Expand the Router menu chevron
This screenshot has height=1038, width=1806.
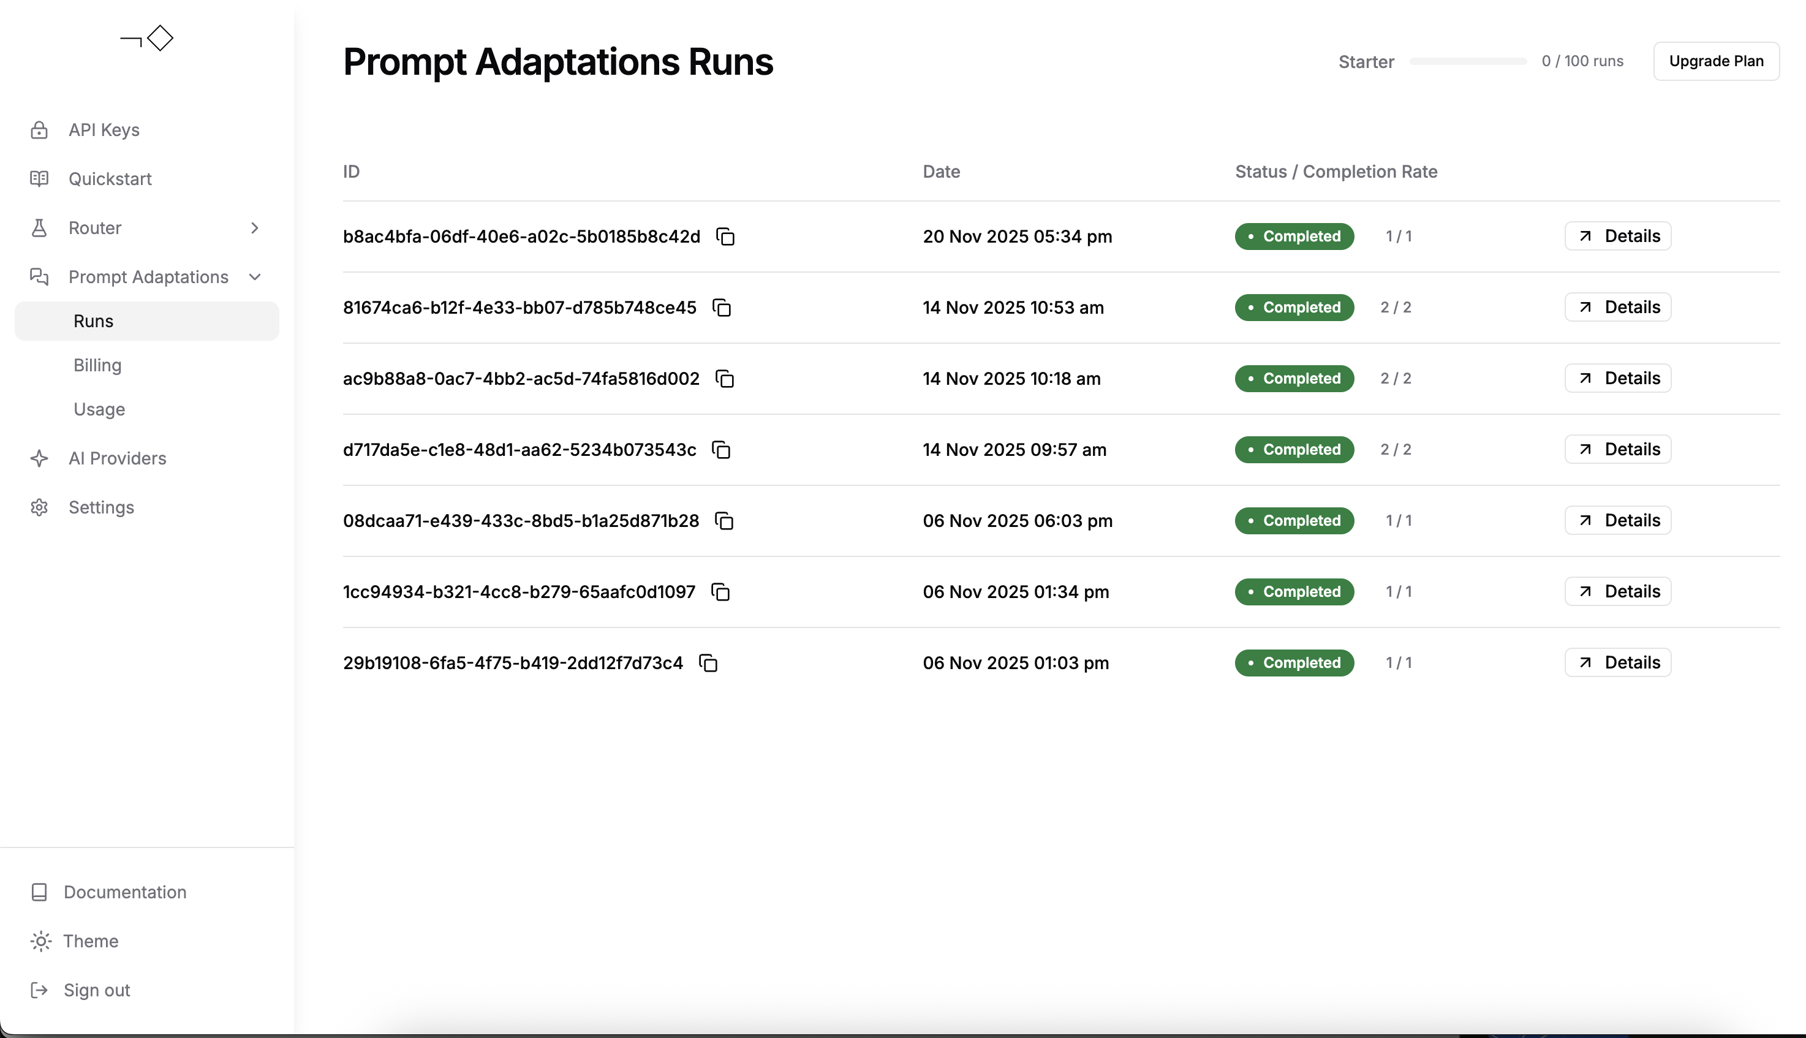[x=254, y=228]
